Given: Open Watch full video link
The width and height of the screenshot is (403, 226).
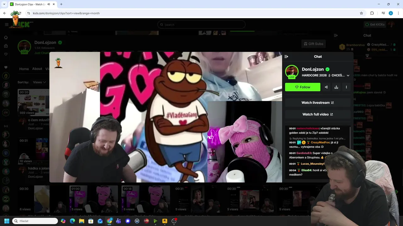Looking at the screenshot, I should click(x=318, y=114).
